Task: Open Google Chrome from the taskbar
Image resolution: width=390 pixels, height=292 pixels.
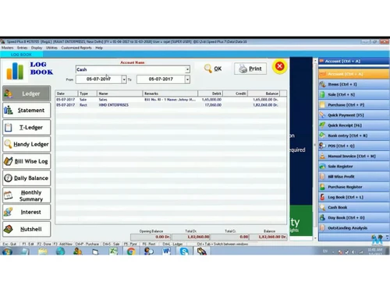Action: (131, 251)
